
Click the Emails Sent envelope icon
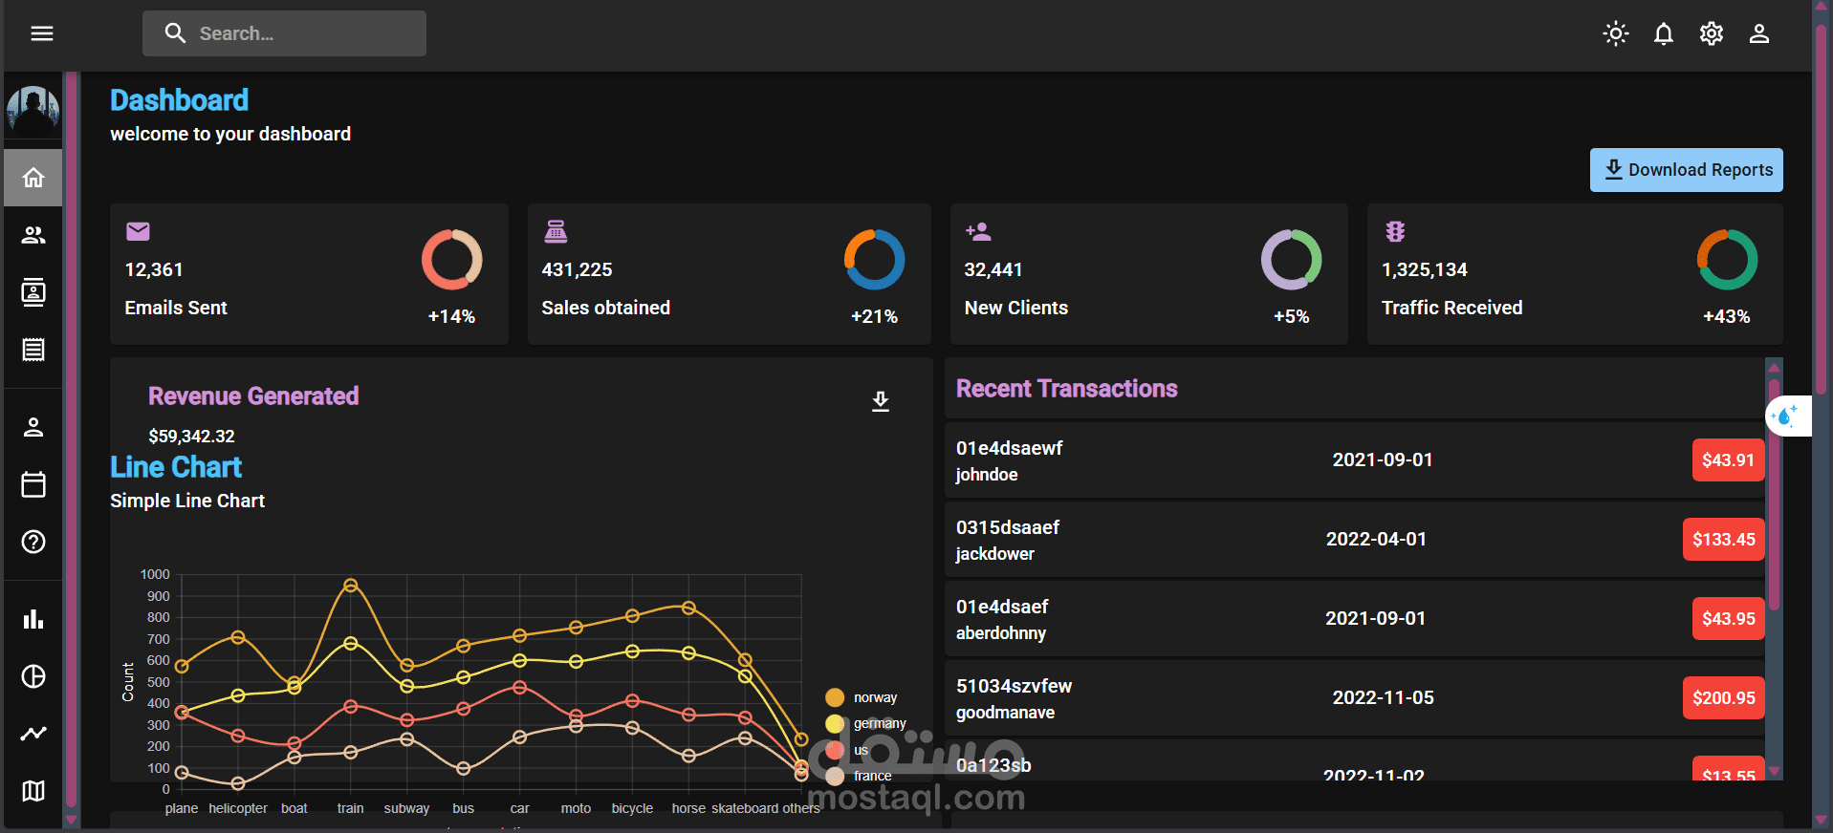pyautogui.click(x=138, y=231)
